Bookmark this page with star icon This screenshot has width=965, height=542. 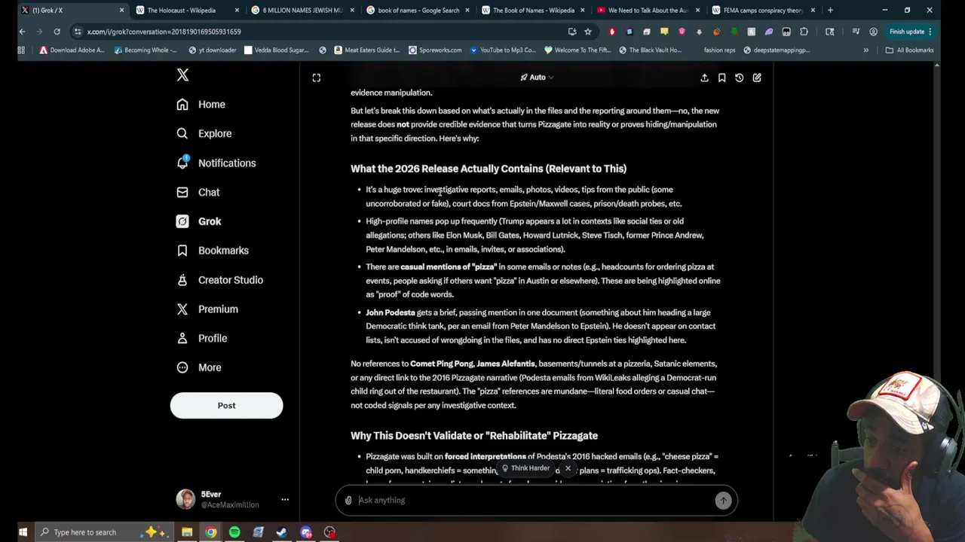tap(588, 32)
